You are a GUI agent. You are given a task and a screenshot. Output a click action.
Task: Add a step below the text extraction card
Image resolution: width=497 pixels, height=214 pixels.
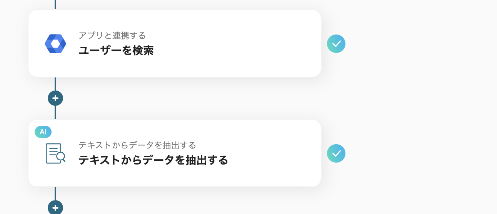(x=55, y=207)
